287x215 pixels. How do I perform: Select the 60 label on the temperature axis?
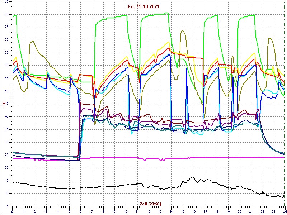6,66
